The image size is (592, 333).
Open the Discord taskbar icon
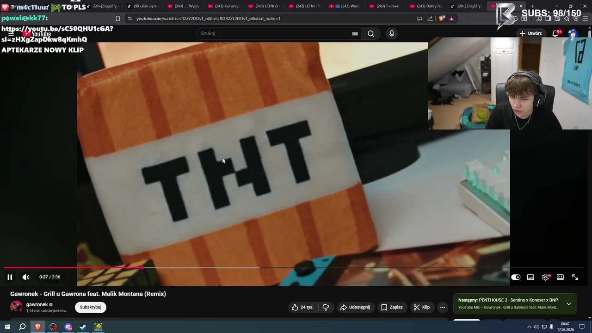[x=68, y=327]
